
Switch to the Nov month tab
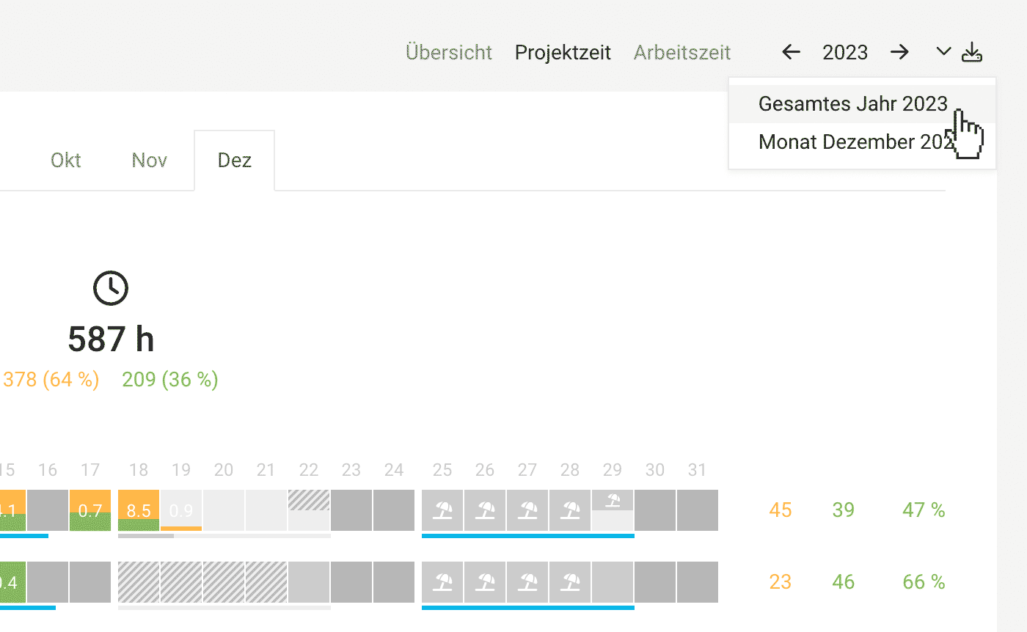tap(150, 160)
